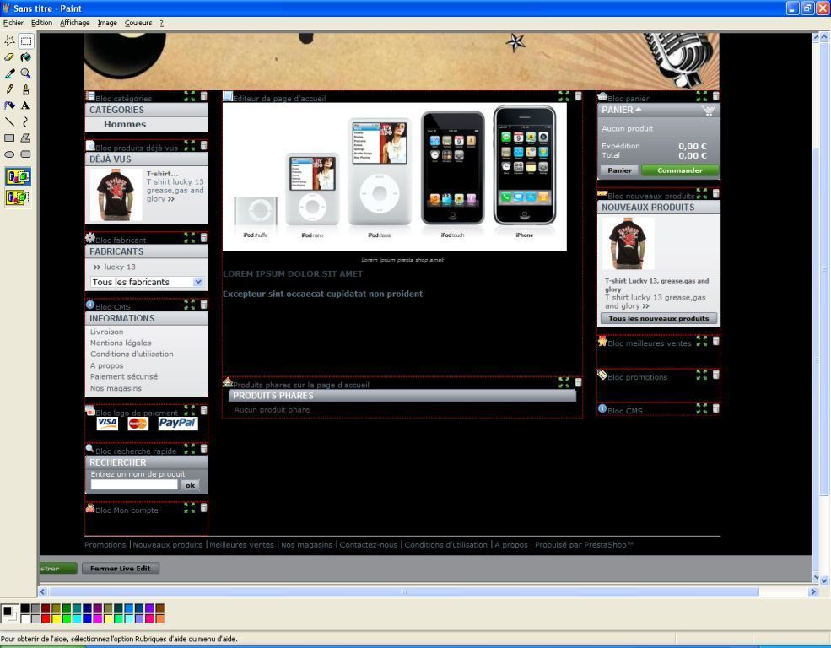The height and width of the screenshot is (648, 831).
Task: Click the trash icon beside Bloc fabricant
Action: (x=203, y=237)
